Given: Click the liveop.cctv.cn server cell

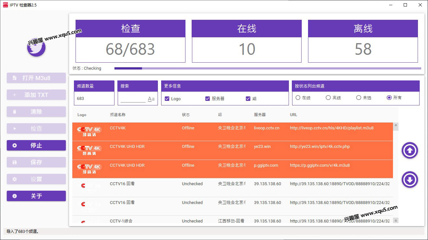Looking at the screenshot, I should 267,128.
